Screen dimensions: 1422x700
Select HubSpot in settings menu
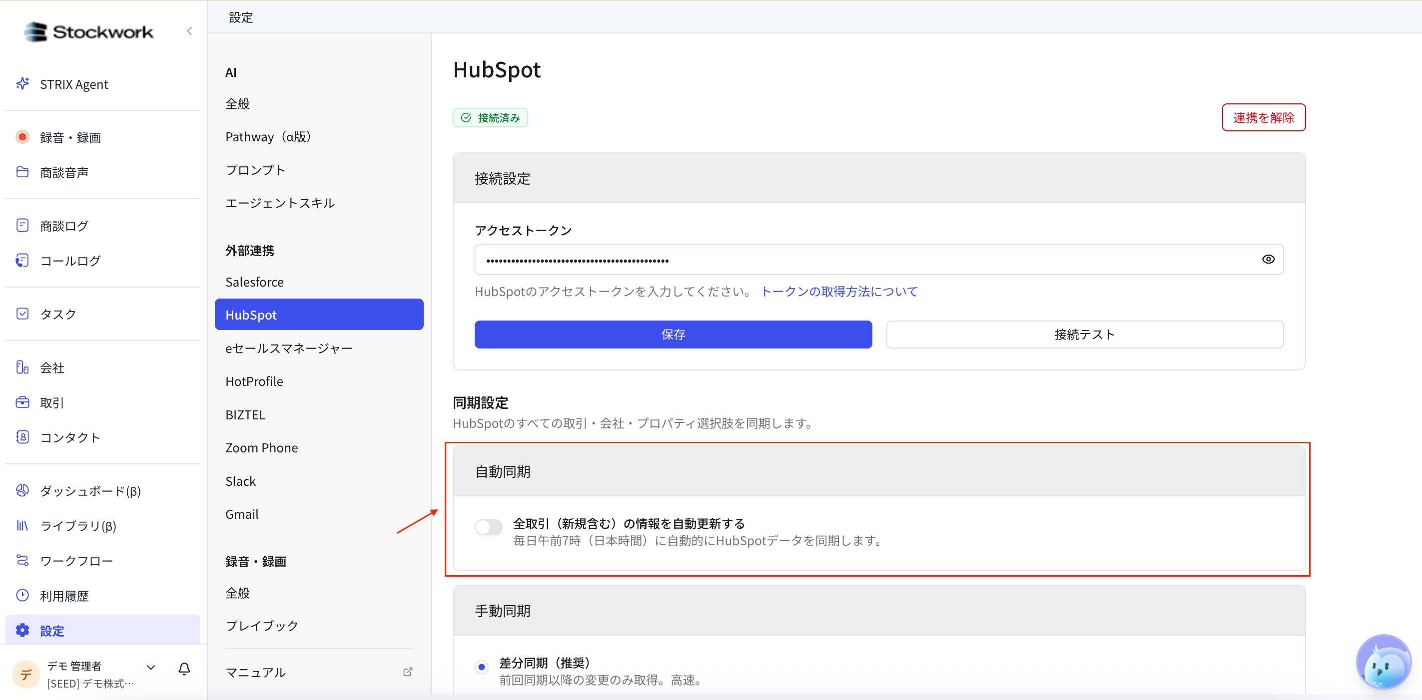point(319,315)
